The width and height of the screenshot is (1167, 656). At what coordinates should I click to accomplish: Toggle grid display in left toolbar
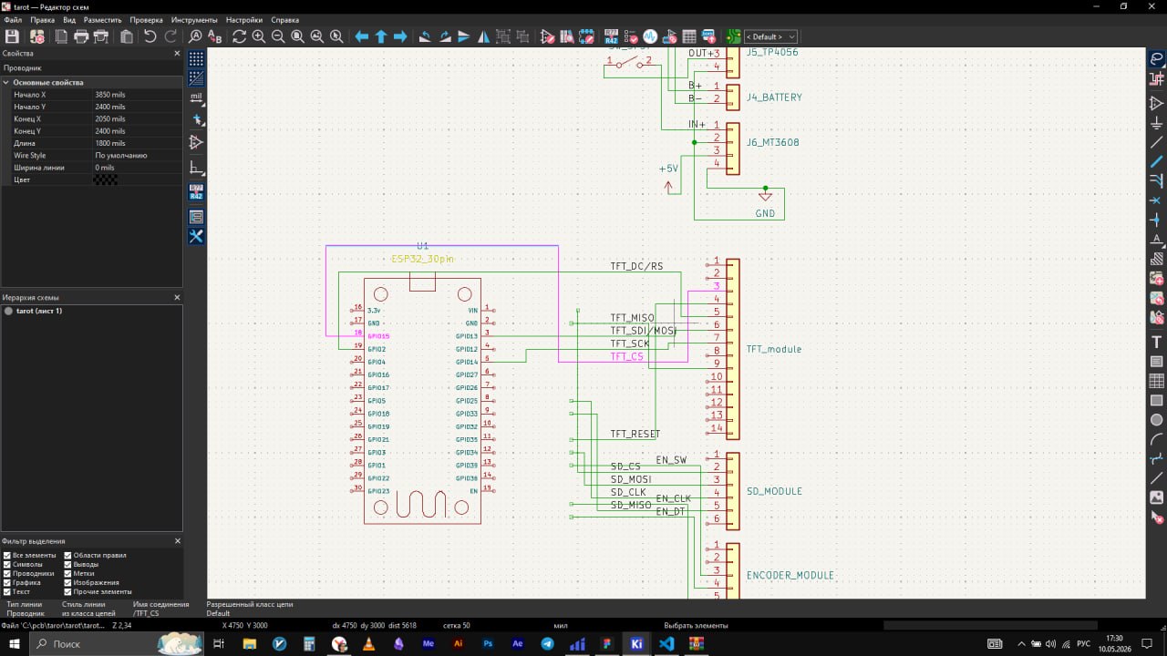[196, 58]
